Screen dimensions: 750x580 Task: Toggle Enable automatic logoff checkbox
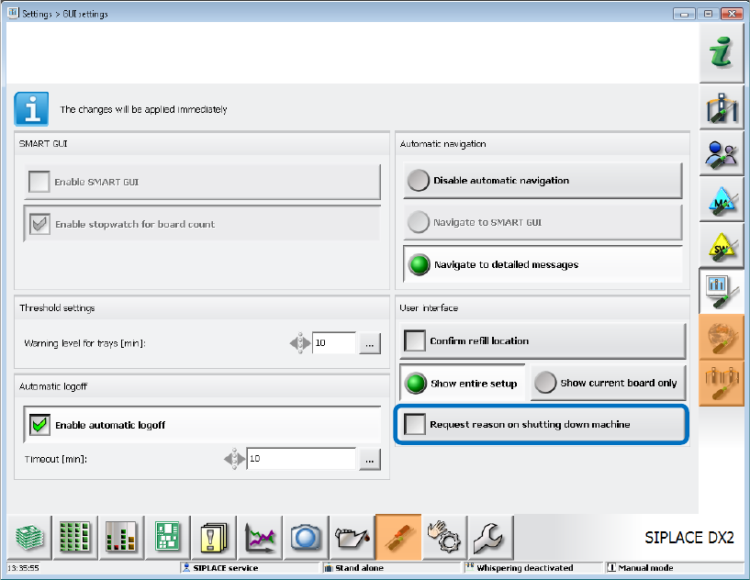point(39,425)
